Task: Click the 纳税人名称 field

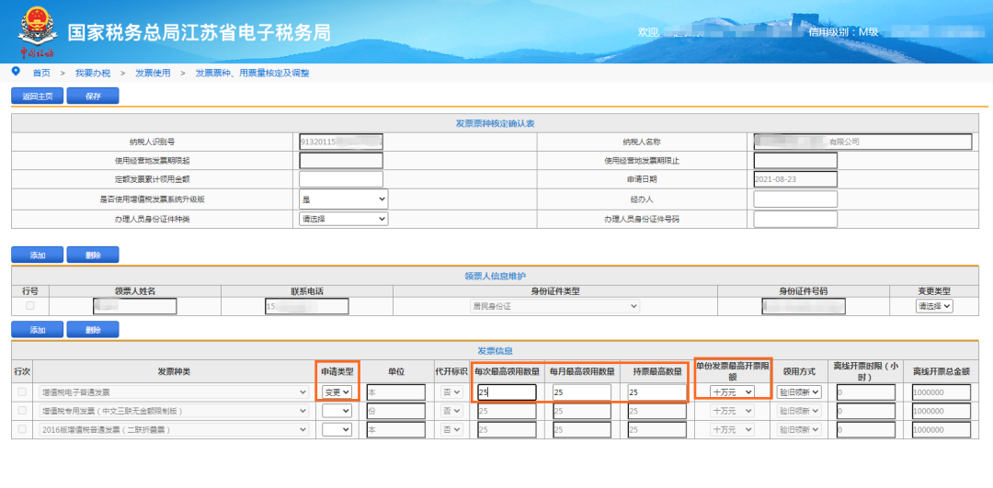Action: tap(862, 142)
